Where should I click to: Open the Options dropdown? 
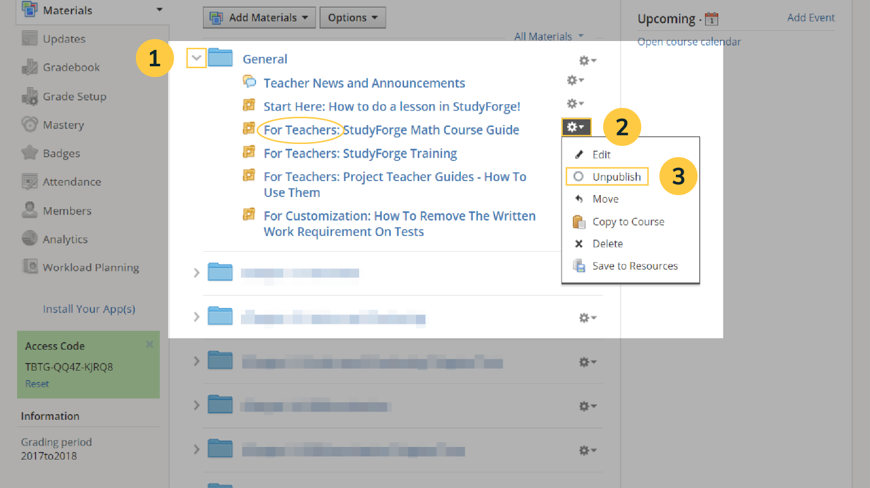click(x=353, y=18)
